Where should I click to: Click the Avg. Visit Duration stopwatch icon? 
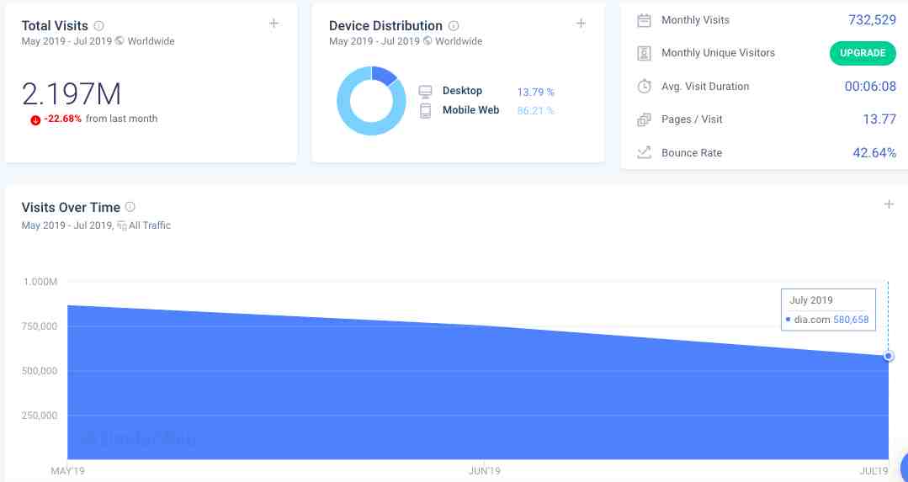644,87
